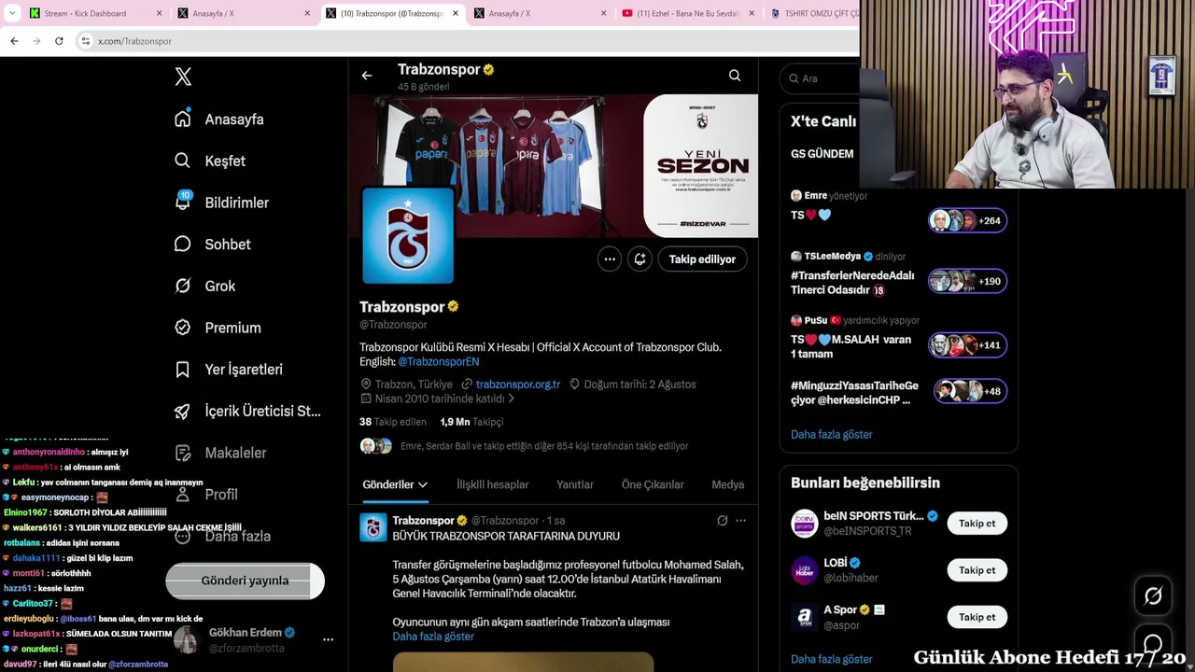Click Trabzonspor profile avatar

tap(408, 234)
